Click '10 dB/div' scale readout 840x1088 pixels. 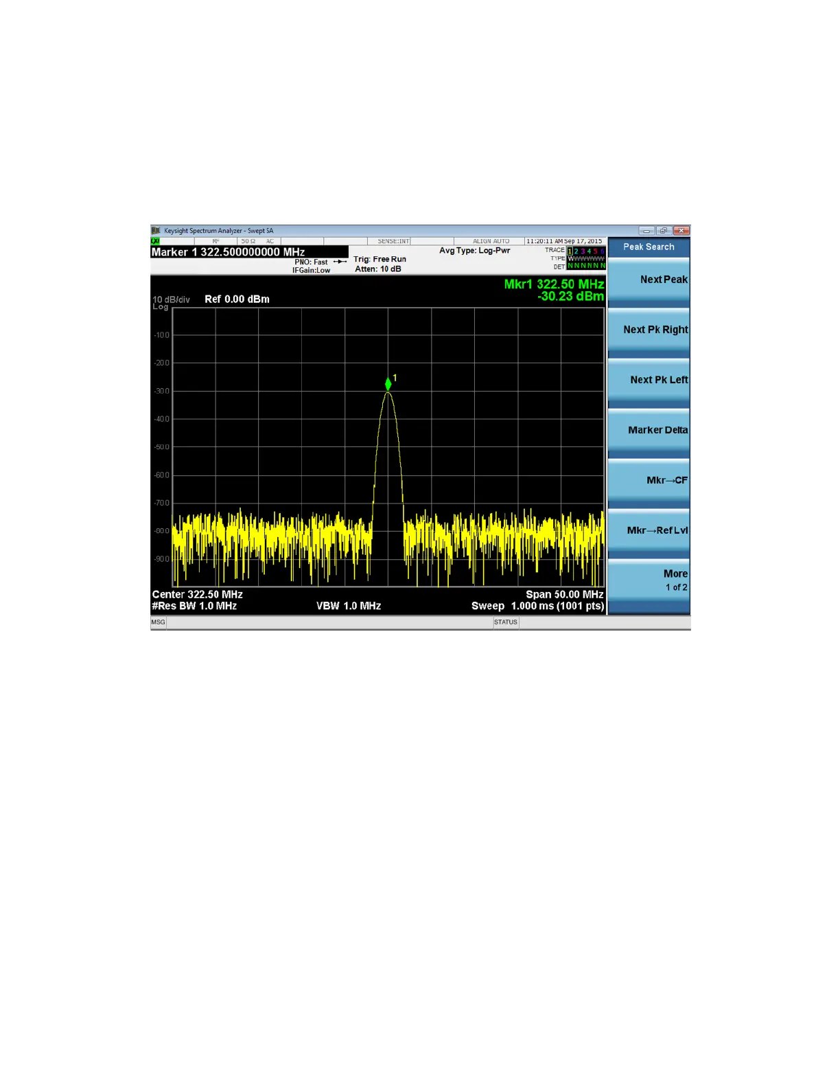171,299
